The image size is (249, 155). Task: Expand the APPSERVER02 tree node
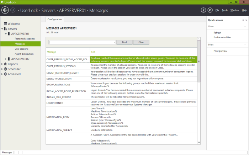coord(6,59)
